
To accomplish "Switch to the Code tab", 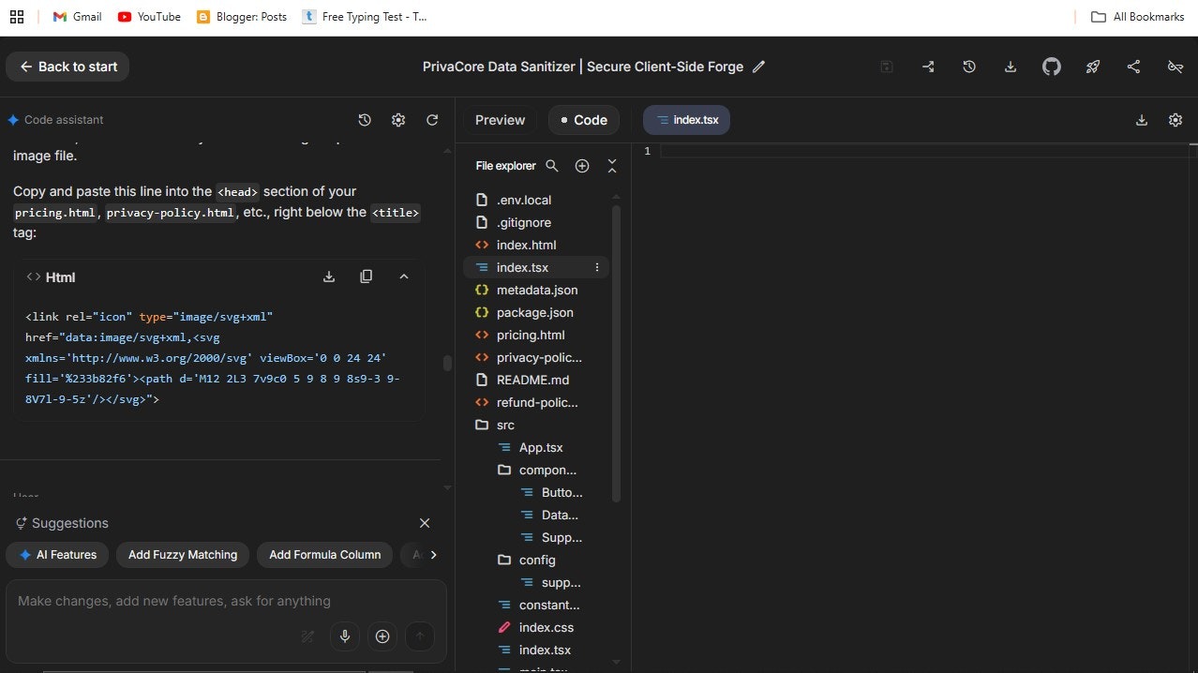I will [x=583, y=120].
